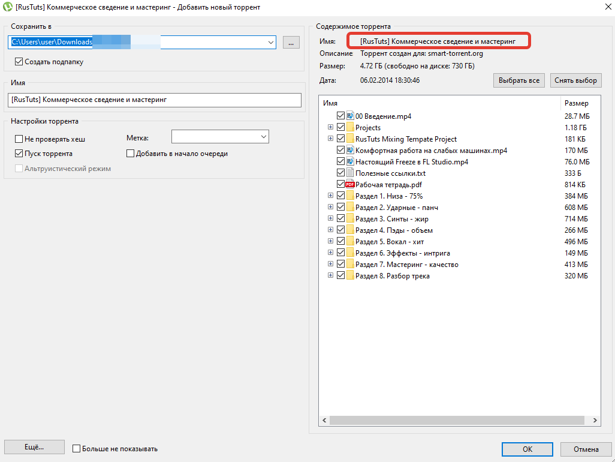Enable Не проверять хеш option
Screen dimensions: 615x462
[x=19, y=139]
